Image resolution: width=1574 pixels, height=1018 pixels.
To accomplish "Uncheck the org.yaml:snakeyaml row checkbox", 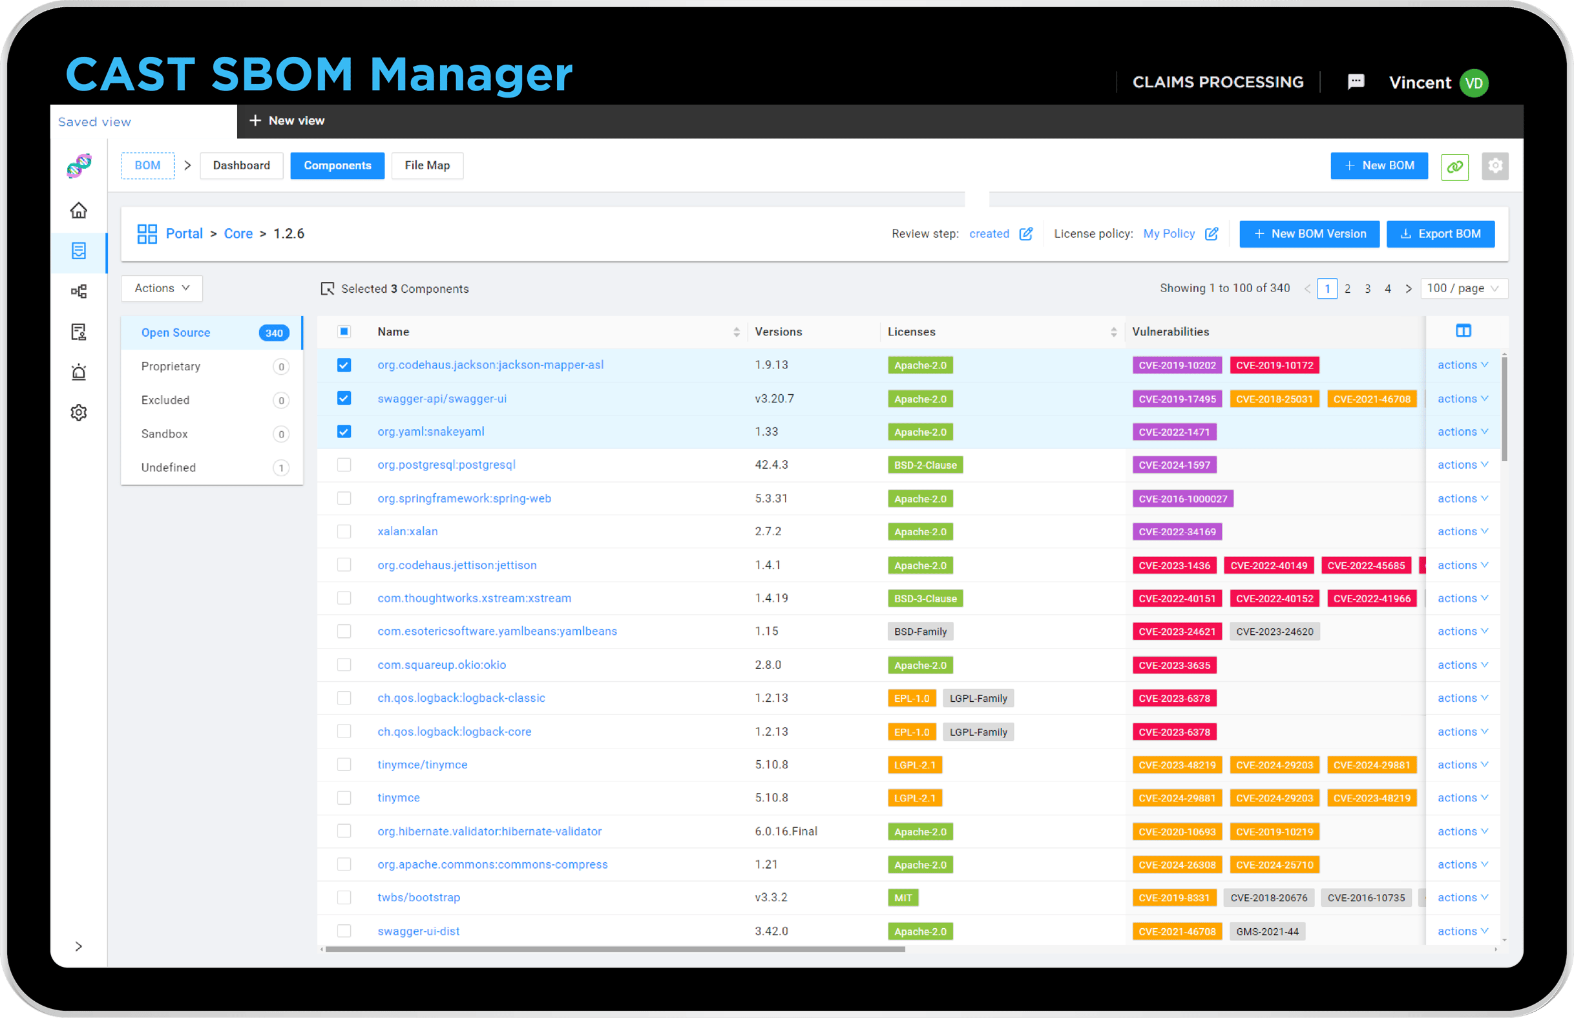I will click(344, 431).
